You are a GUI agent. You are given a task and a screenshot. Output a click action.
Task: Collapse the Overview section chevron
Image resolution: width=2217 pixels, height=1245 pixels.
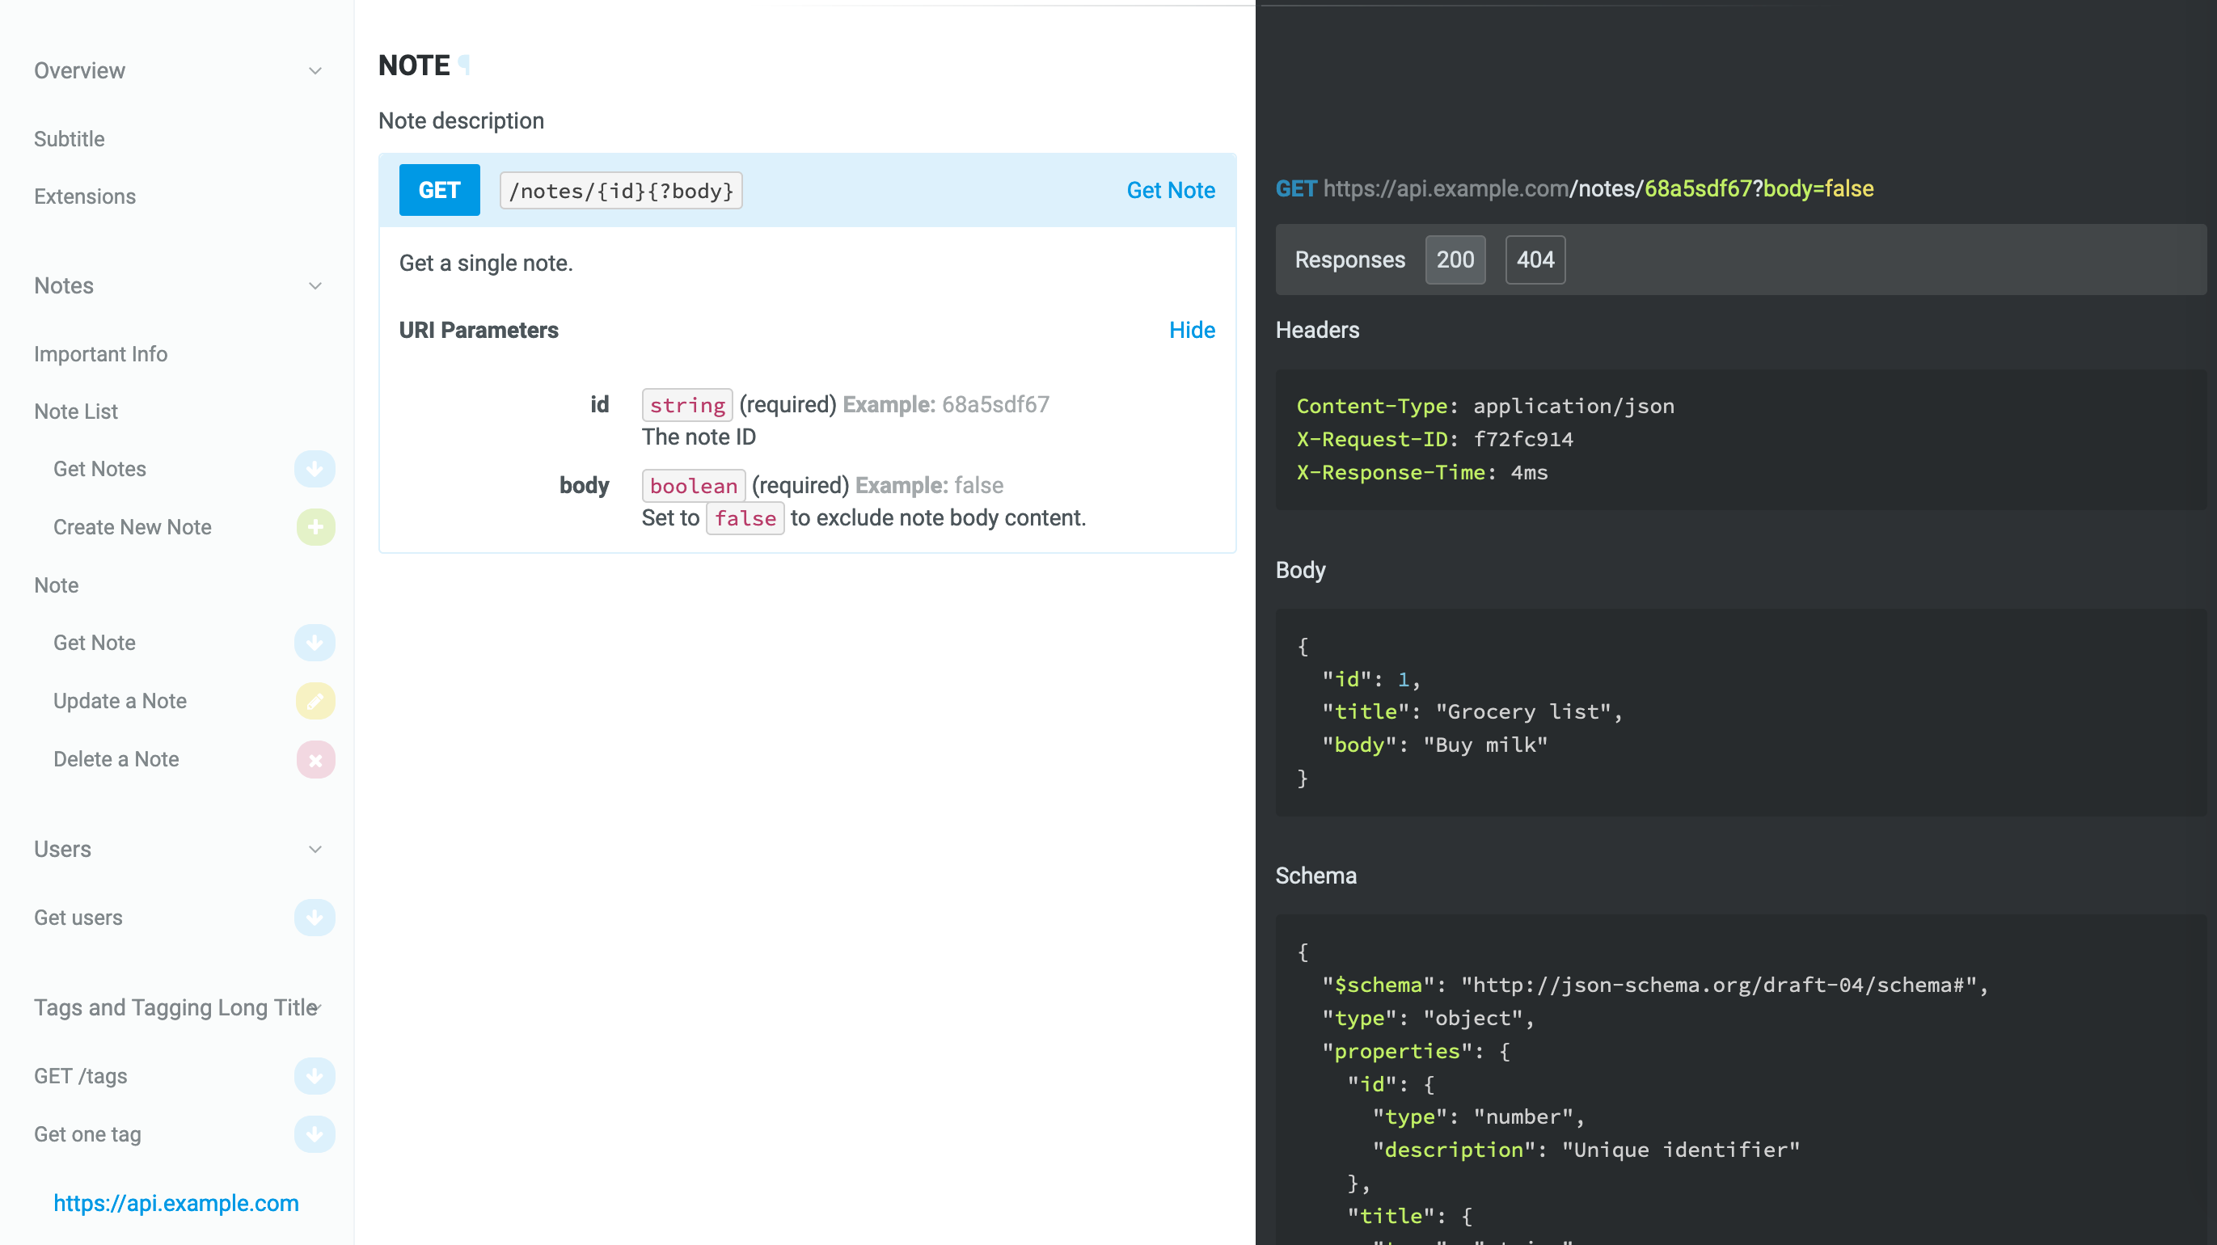point(315,70)
